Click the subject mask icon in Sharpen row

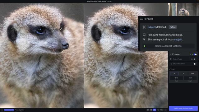190,54
